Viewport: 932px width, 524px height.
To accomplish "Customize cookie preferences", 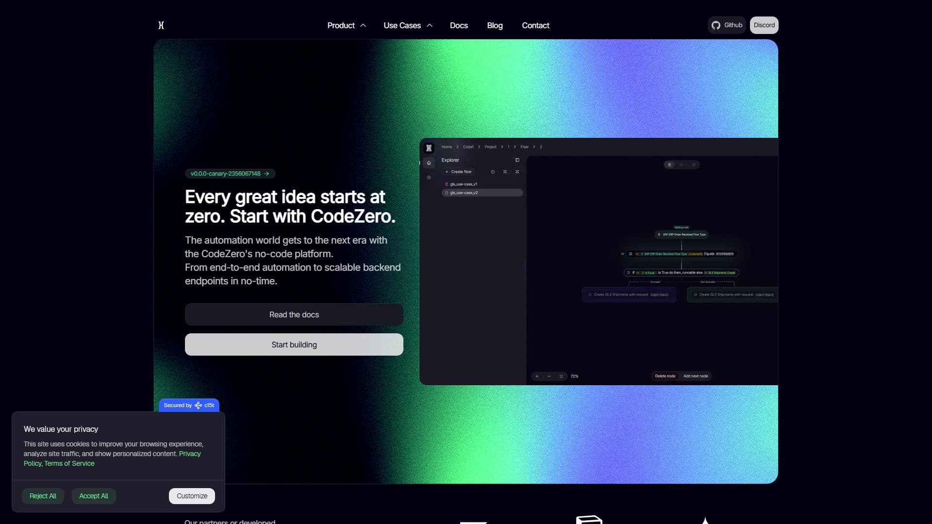I will point(192,496).
